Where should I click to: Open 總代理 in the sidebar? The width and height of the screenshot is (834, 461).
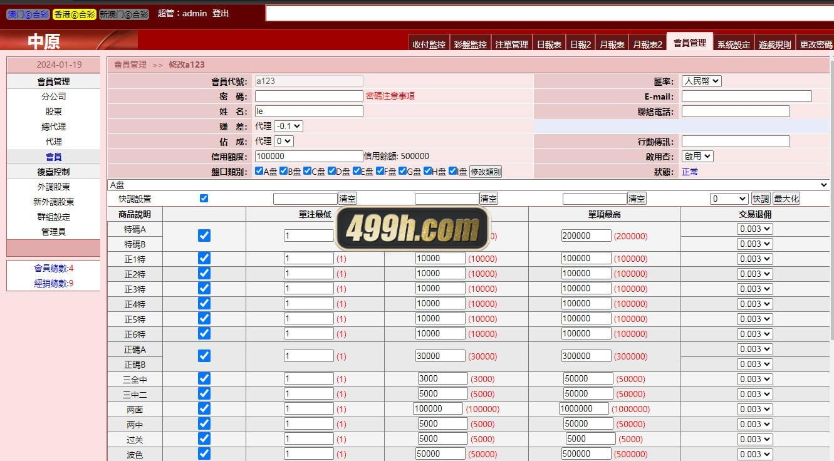[x=53, y=127]
